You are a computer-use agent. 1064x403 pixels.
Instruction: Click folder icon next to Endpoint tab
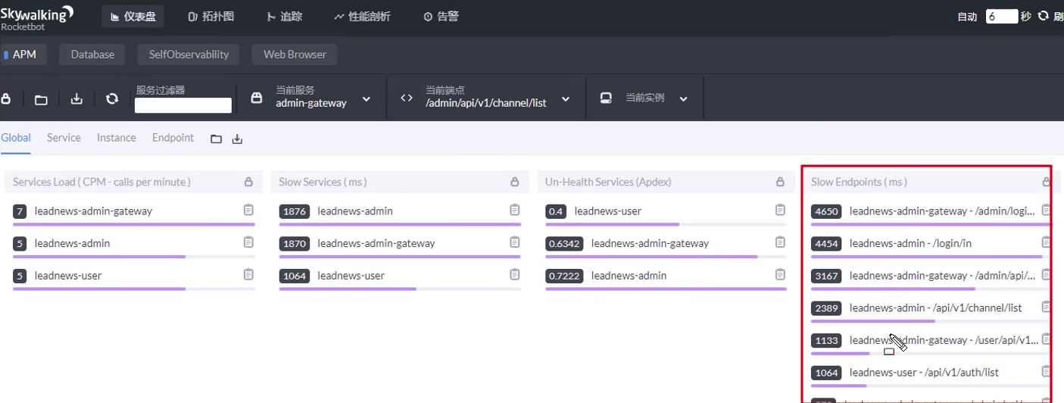click(x=216, y=139)
